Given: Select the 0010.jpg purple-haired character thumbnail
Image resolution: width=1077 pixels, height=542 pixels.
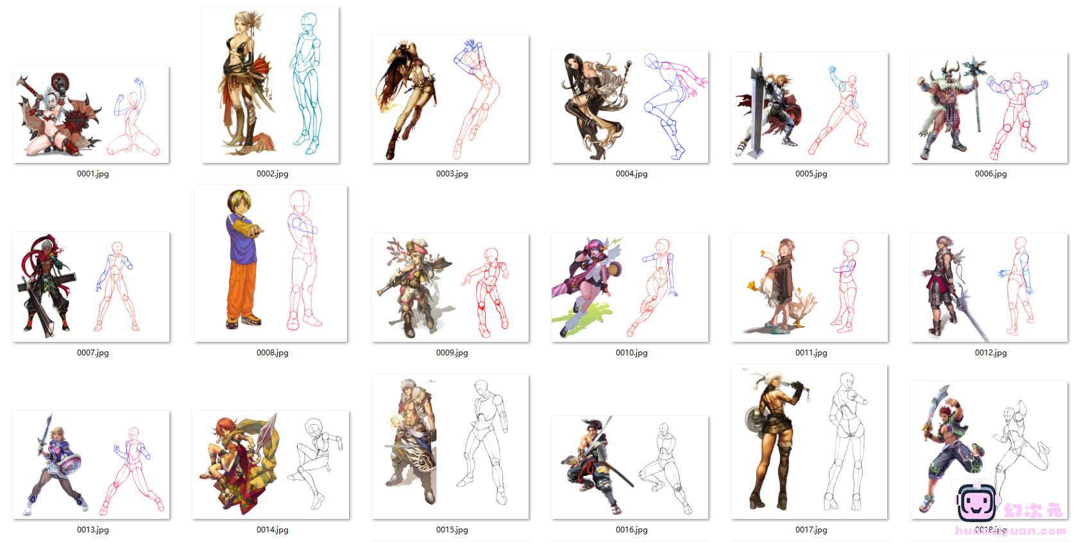Looking at the screenshot, I should pos(630,287).
